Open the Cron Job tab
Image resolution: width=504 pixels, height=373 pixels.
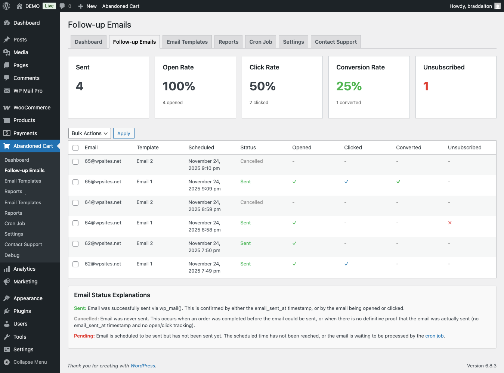tap(260, 42)
